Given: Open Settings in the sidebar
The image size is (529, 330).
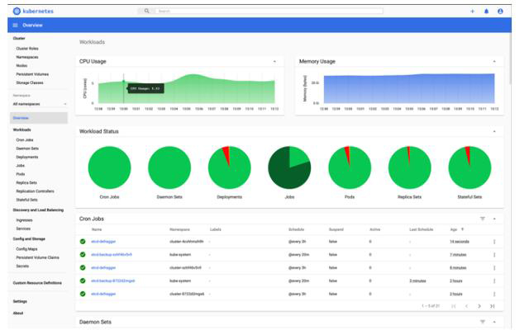Looking at the screenshot, I should tap(20, 302).
